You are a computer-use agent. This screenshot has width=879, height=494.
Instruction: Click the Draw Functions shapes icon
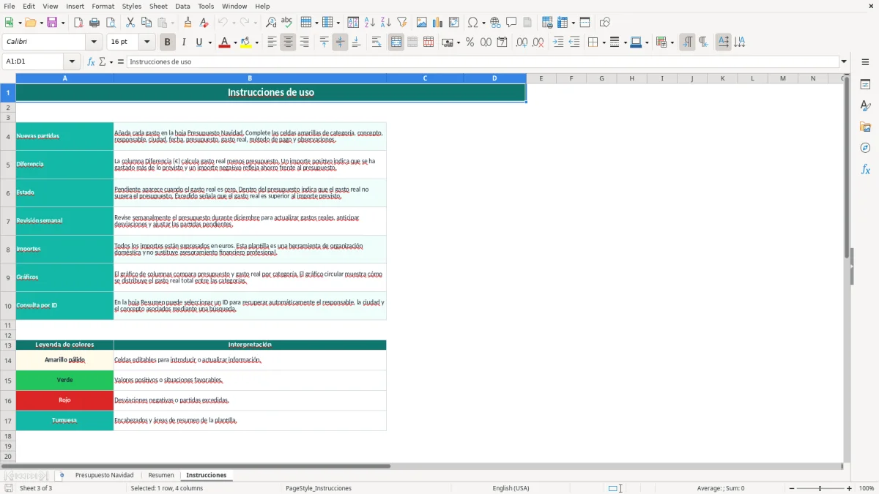[604, 23]
